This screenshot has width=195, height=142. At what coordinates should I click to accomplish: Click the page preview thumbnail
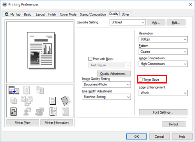click(41, 50)
